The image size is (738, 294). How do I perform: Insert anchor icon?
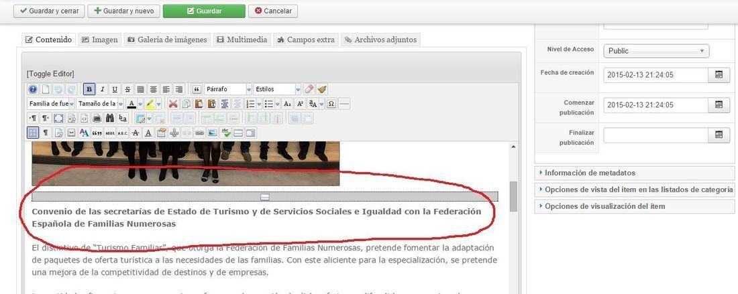click(x=174, y=133)
